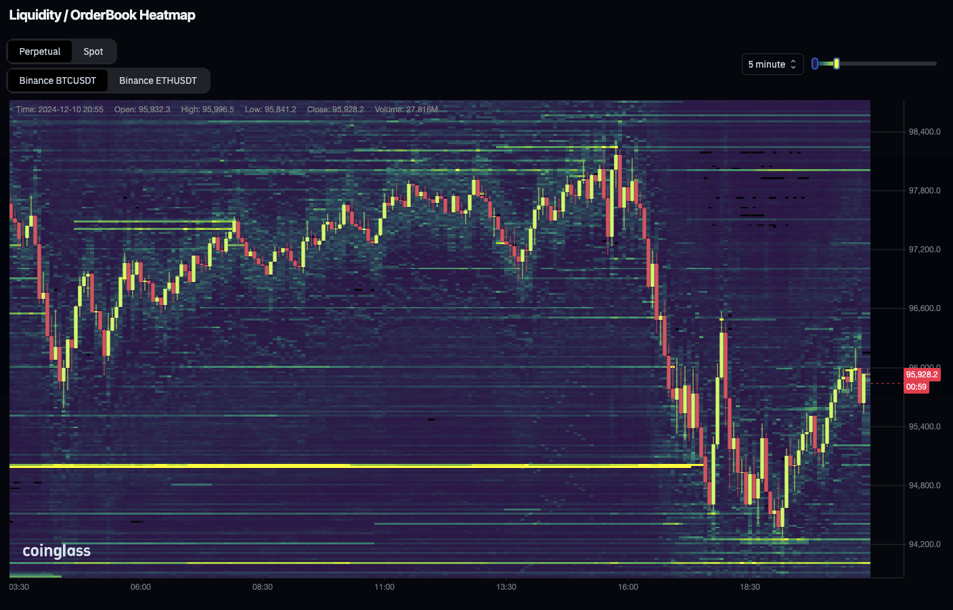Viewport: 953px width, 610px height.
Task: Click the 00:59 countdown timer badge
Action: tap(916, 387)
